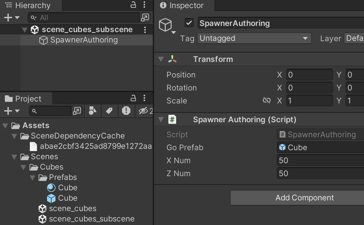The height and width of the screenshot is (225, 364).
Task: Click the Z Num value field
Action: click(320, 173)
